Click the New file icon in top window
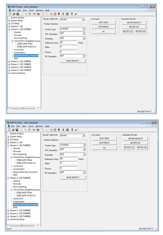 (x=10, y=14)
